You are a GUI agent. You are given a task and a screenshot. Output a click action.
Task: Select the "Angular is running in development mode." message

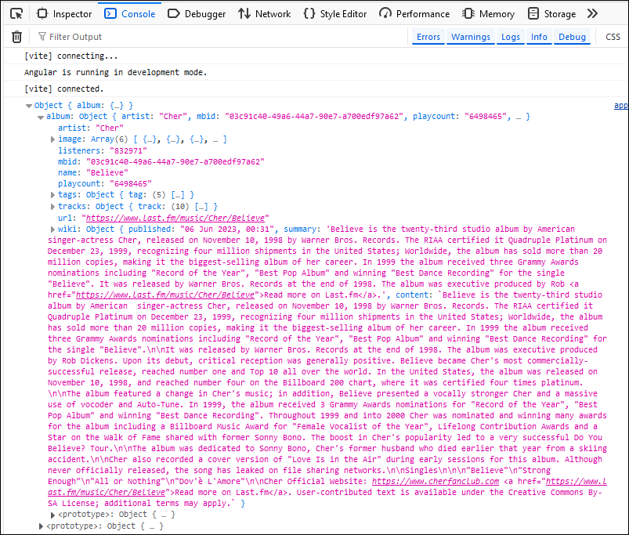pos(115,72)
